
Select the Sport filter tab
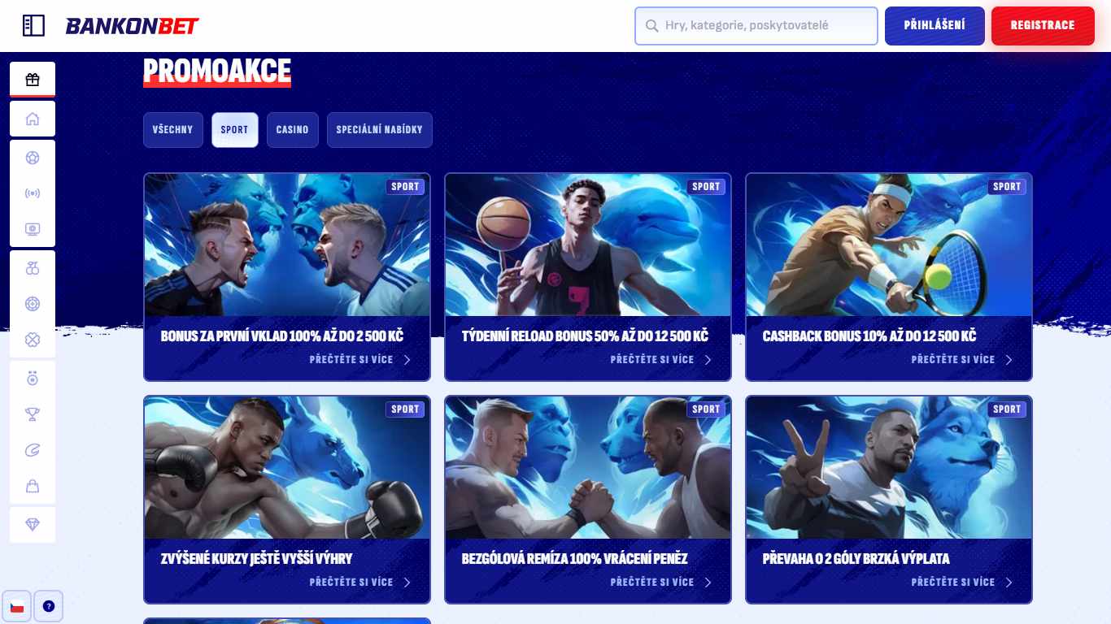[x=235, y=130]
